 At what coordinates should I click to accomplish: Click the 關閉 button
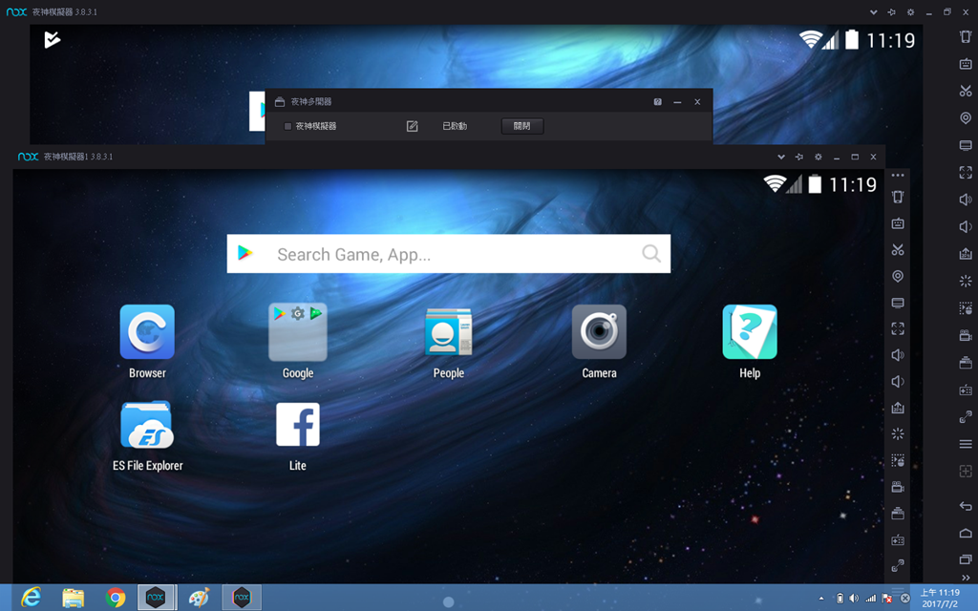pyautogui.click(x=522, y=126)
